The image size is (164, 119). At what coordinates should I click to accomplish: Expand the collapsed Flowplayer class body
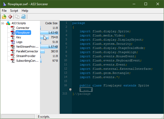tap(70, 90)
